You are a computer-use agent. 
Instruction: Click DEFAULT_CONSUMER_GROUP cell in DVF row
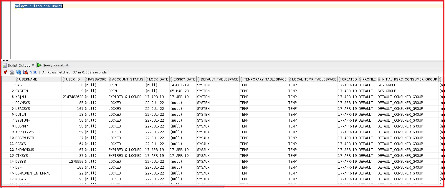[408, 167]
